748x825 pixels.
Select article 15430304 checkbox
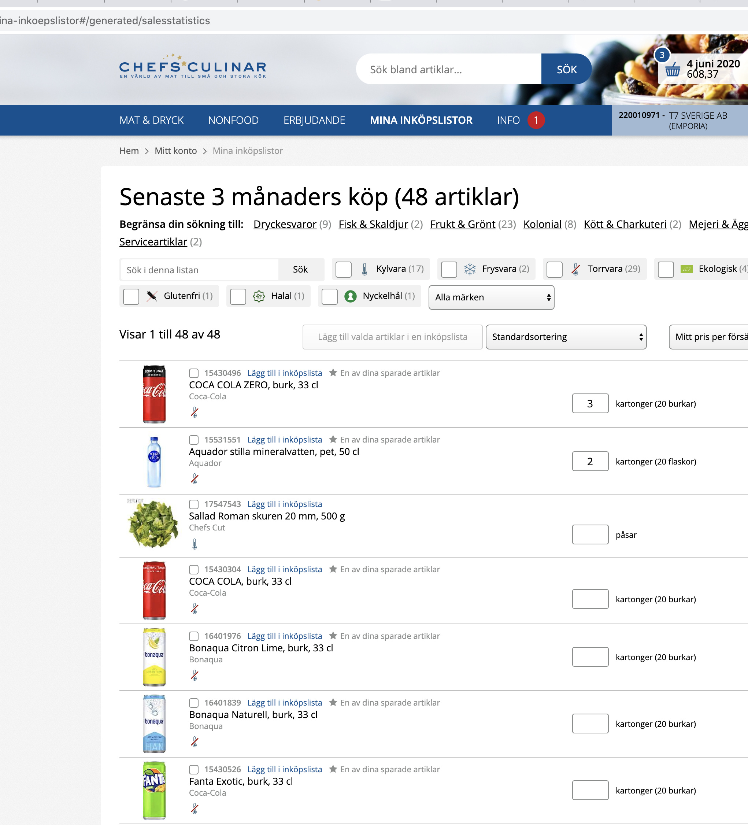coord(193,569)
